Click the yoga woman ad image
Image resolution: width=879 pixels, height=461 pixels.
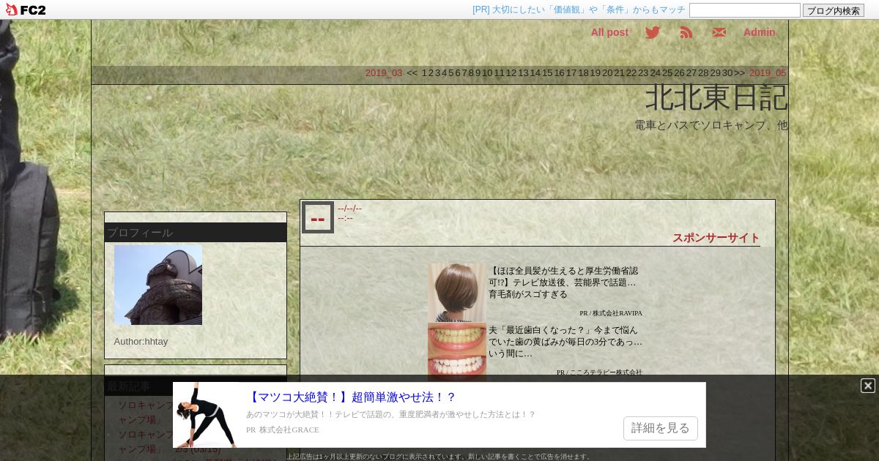(x=206, y=415)
